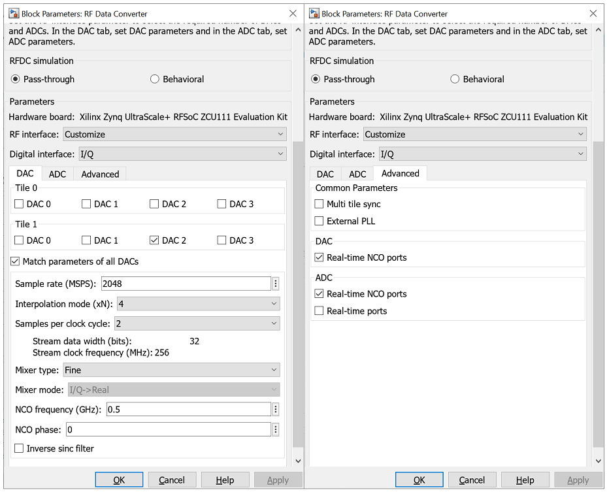Click Sample rate three-dot options icon
Viewport: 607px width, 492px height.
click(276, 284)
